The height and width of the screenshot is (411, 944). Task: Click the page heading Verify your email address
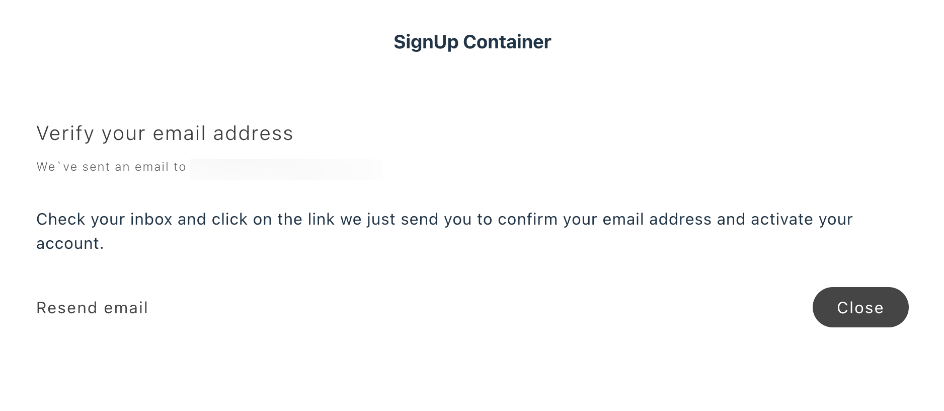click(x=165, y=133)
